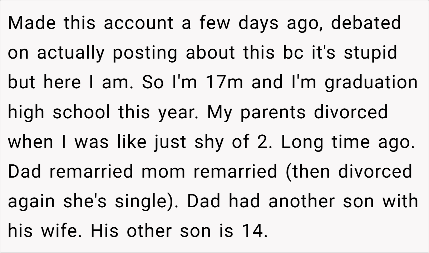Screen dimensions: 429x253
Task: Click the word "school"
Action: click(x=82, y=113)
